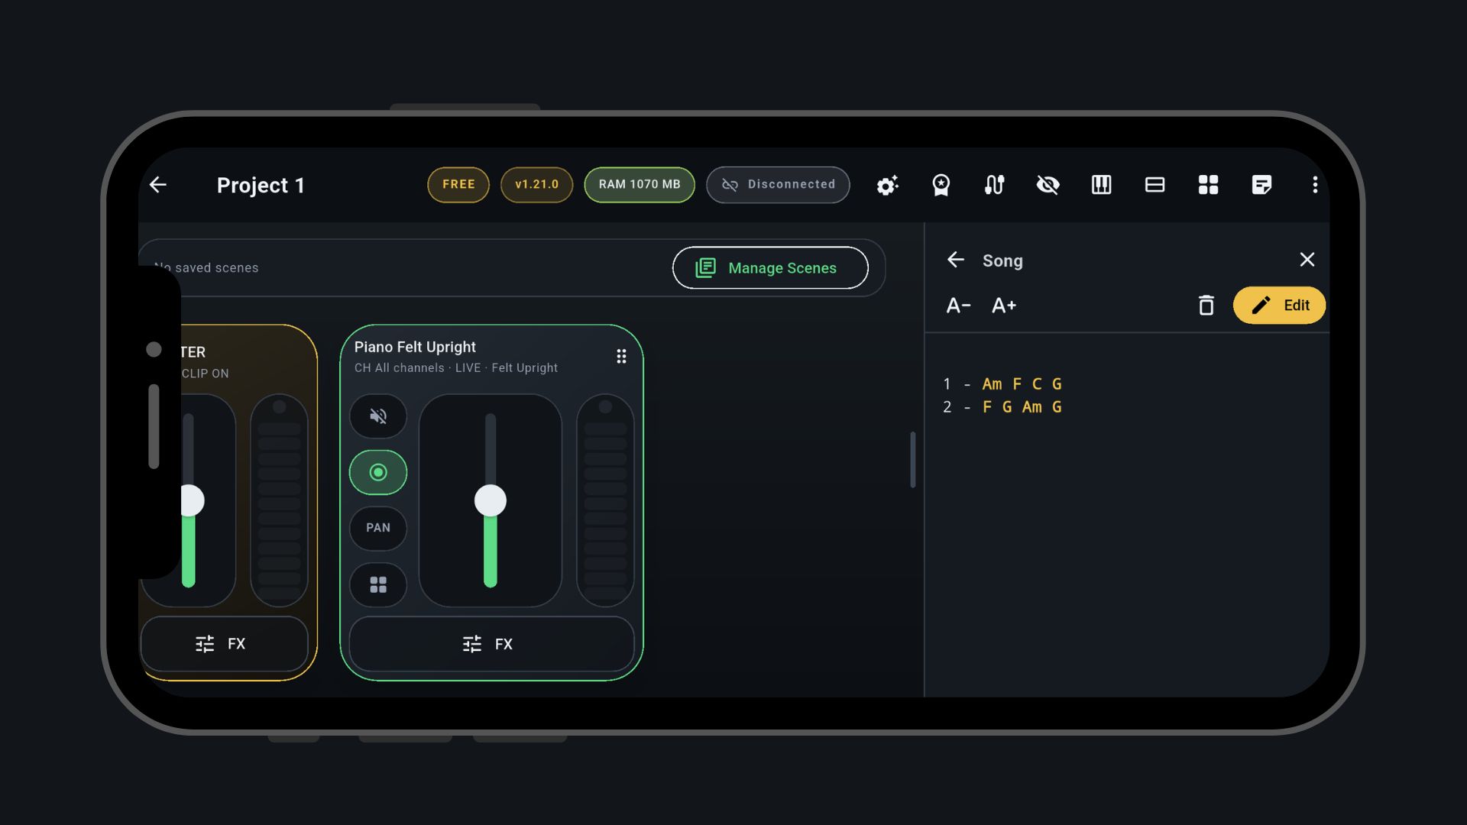The image size is (1467, 825).
Task: Open FX for the master channel
Action: [225, 644]
